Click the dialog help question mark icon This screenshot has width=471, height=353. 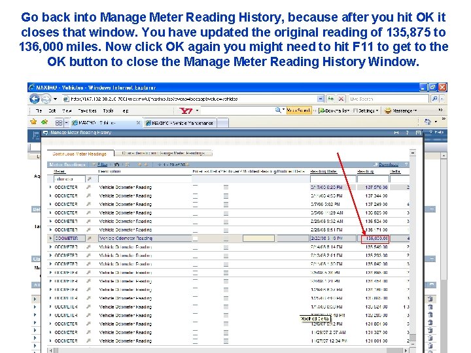408,133
